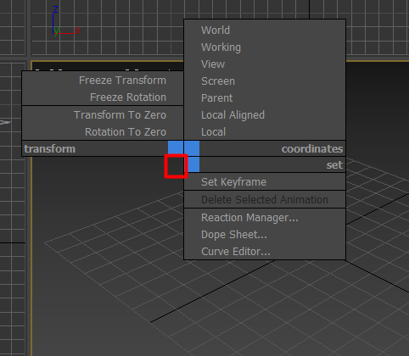
Task: Launch the Curve Editor
Action: (265, 252)
